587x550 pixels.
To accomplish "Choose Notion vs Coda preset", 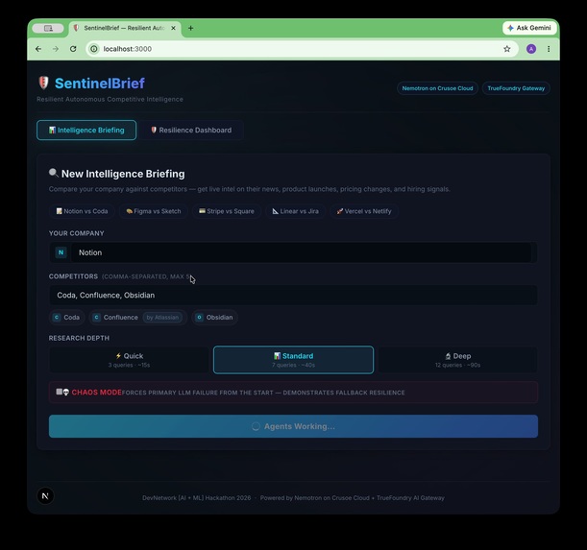I will tap(82, 211).
